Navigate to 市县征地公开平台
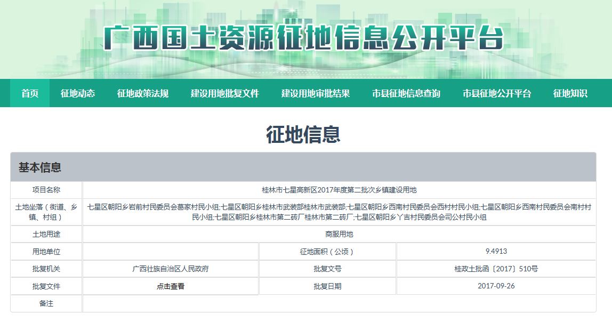This screenshot has height=322, width=612. (497, 93)
